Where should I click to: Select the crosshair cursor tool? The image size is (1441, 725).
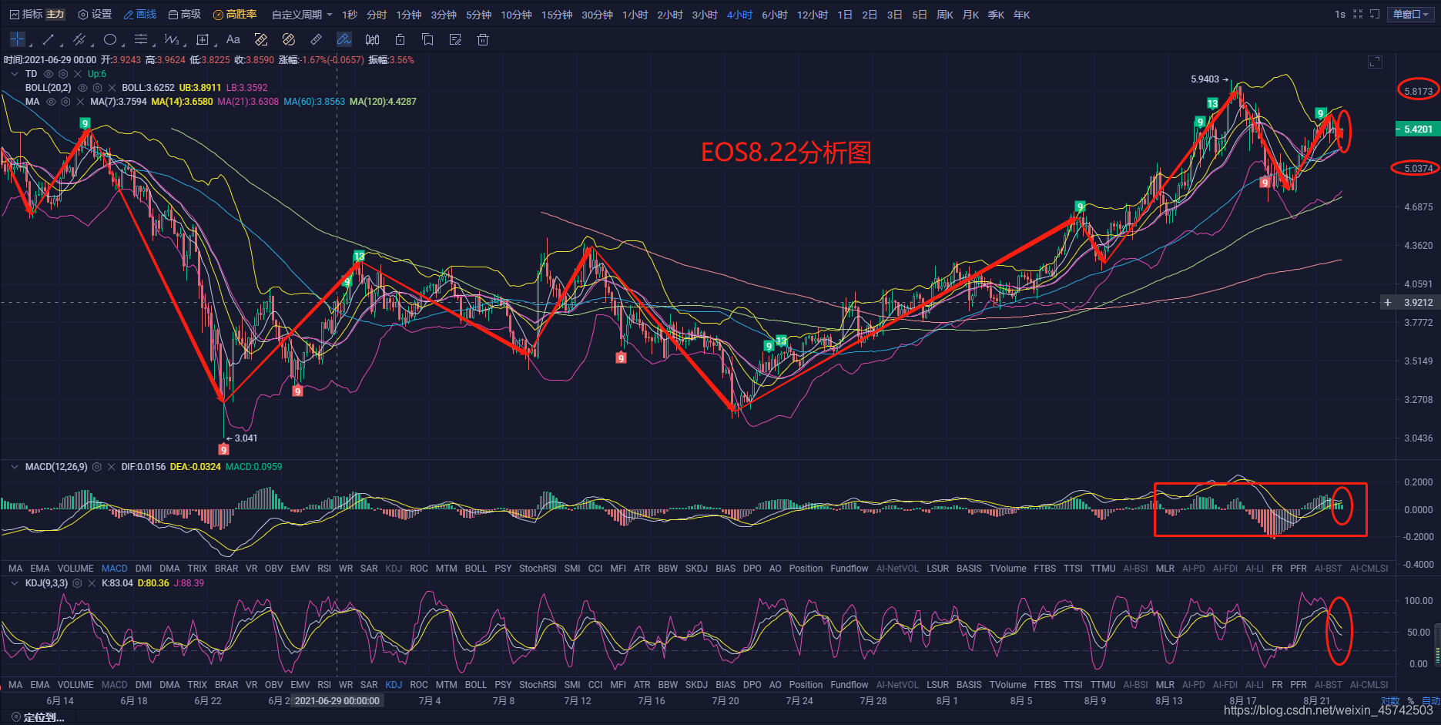[x=17, y=39]
